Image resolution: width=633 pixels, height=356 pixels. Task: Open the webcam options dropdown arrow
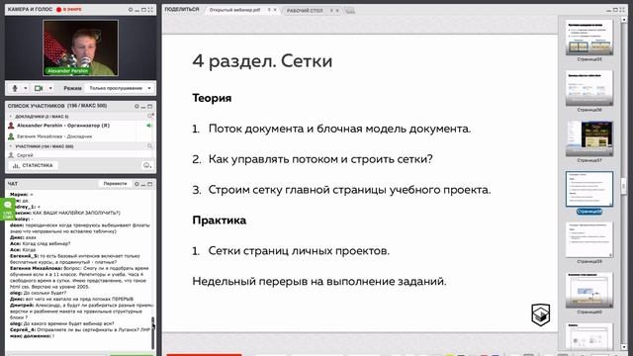click(50, 88)
